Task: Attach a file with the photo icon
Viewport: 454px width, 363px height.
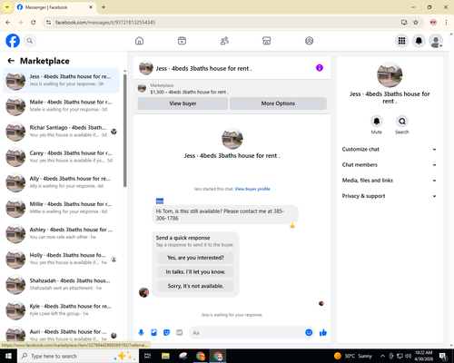Action: [154, 333]
